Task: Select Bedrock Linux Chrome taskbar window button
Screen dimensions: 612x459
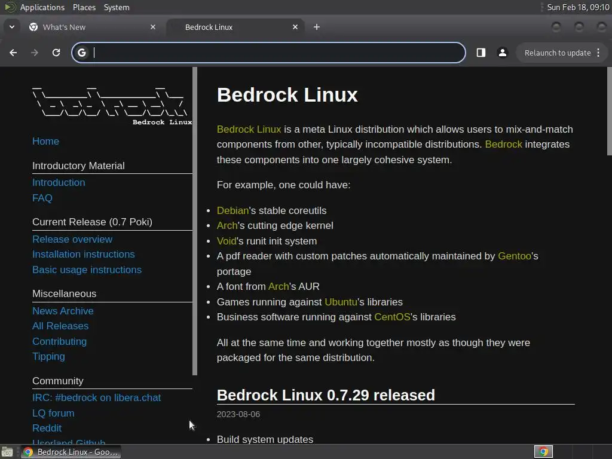Action: [x=71, y=452]
